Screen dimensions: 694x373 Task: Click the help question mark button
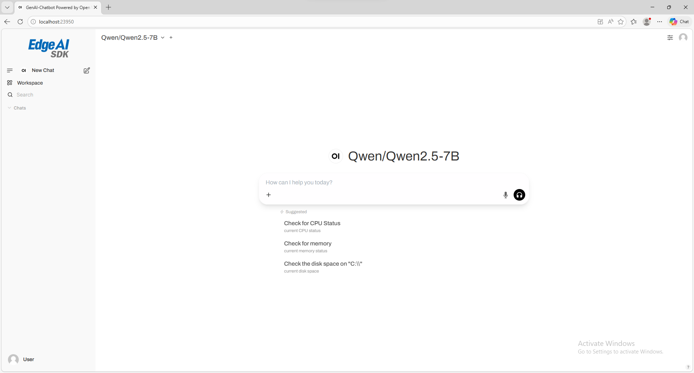[688, 367]
